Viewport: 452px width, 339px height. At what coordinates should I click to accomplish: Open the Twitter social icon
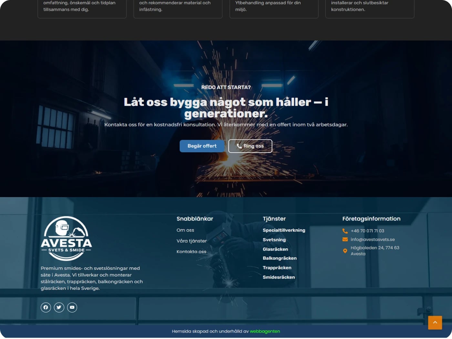(x=59, y=307)
